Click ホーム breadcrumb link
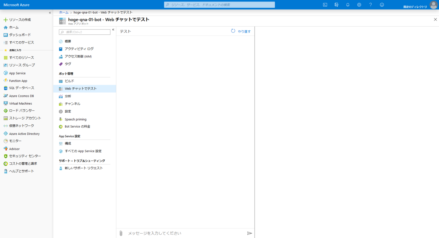The height and width of the screenshot is (238, 439). [x=64, y=12]
